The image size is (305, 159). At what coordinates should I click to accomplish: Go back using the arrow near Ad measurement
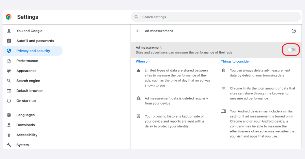pos(138,31)
